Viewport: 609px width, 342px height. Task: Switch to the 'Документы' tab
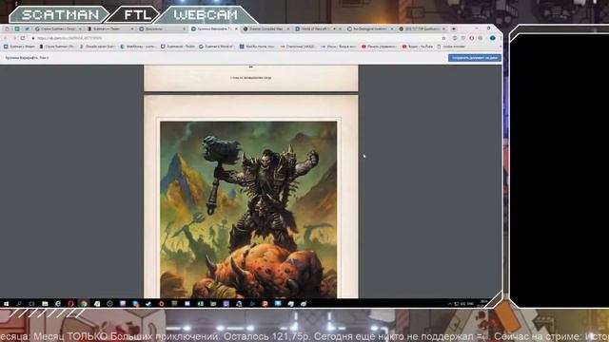click(163, 28)
